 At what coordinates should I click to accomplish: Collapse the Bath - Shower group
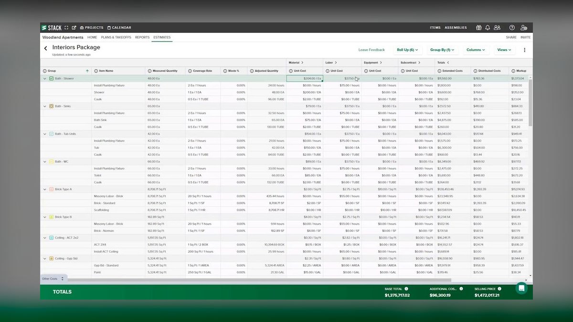(x=45, y=78)
